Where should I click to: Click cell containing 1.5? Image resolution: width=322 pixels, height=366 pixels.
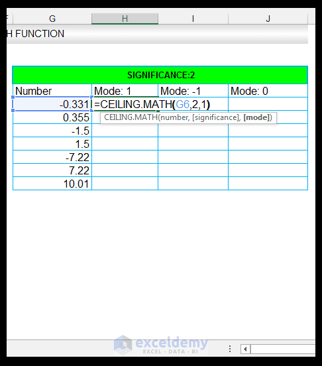point(52,144)
